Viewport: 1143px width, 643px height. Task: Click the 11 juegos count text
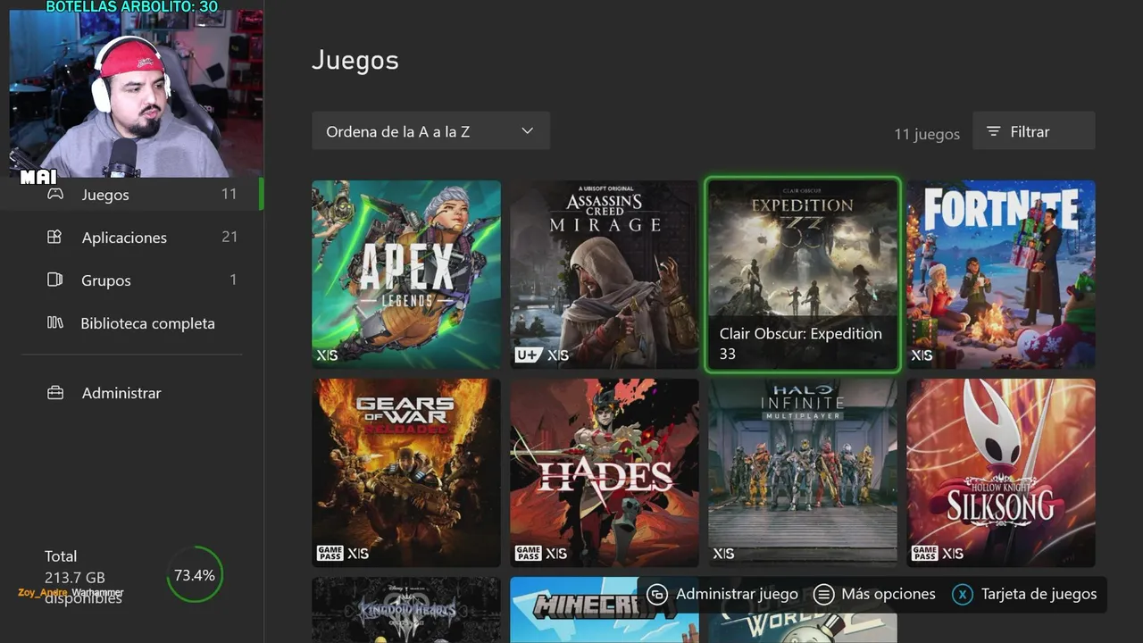point(927,134)
